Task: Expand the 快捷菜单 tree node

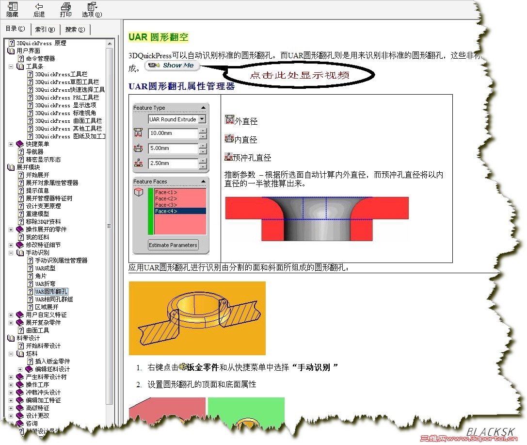Action: point(11,144)
